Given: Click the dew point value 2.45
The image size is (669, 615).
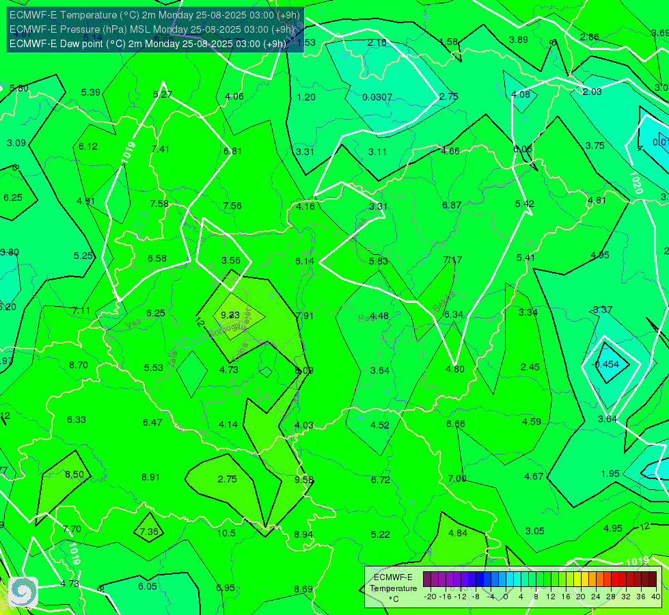Looking at the screenshot, I should [530, 367].
